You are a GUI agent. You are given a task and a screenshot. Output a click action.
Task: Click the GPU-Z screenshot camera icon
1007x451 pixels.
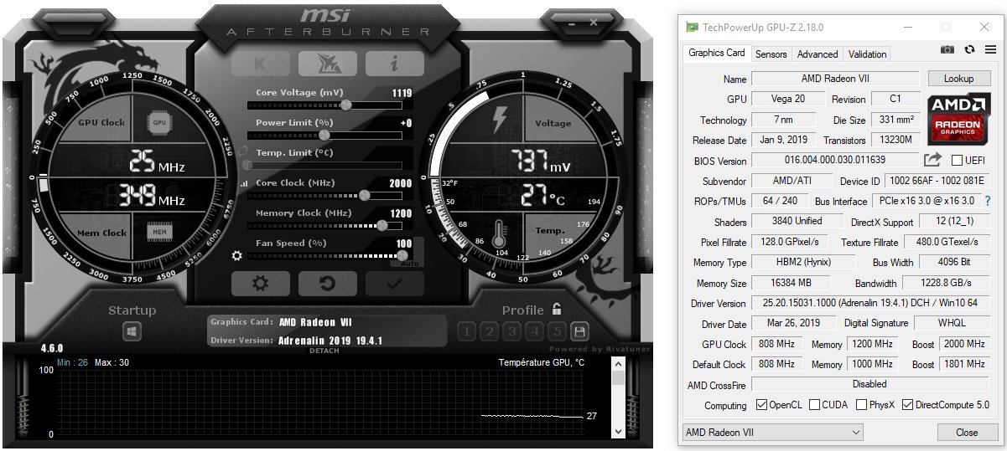[x=947, y=49]
